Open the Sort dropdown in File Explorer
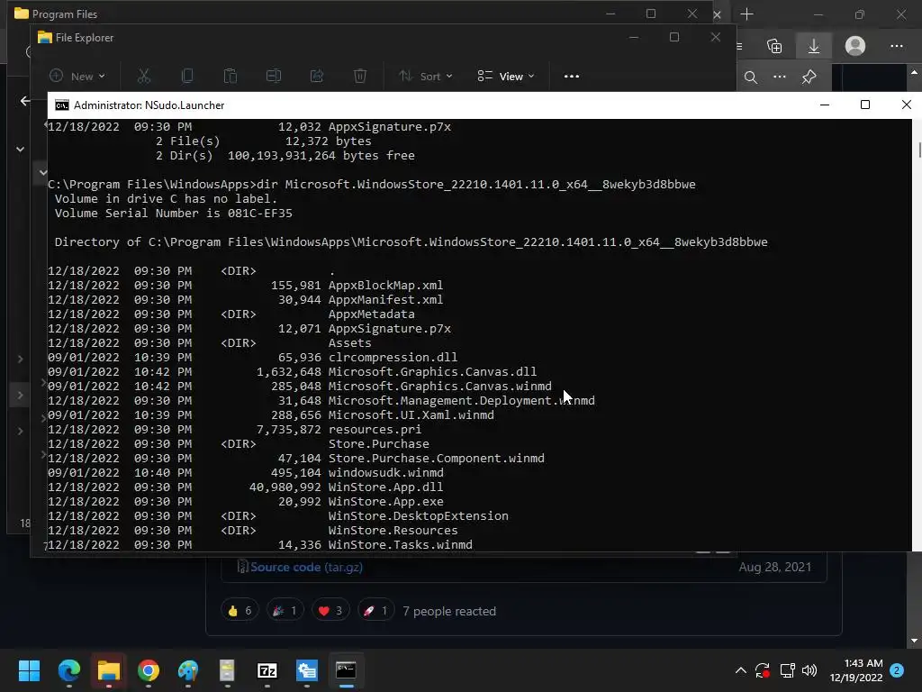This screenshot has height=692, width=922. [x=425, y=76]
